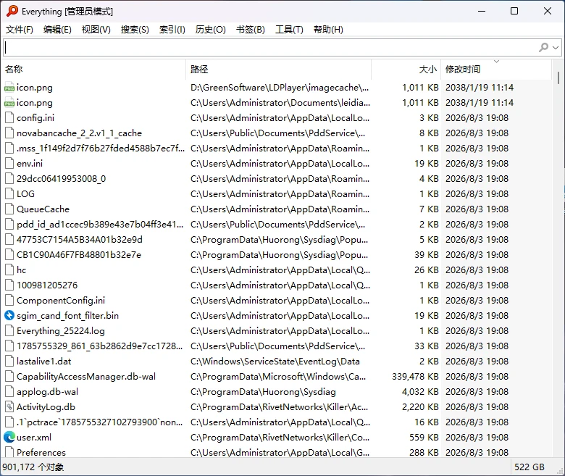Click PNG icon of D:\GreenSoftware icon.png
Viewport: 565px width, 476px height.
point(9,88)
